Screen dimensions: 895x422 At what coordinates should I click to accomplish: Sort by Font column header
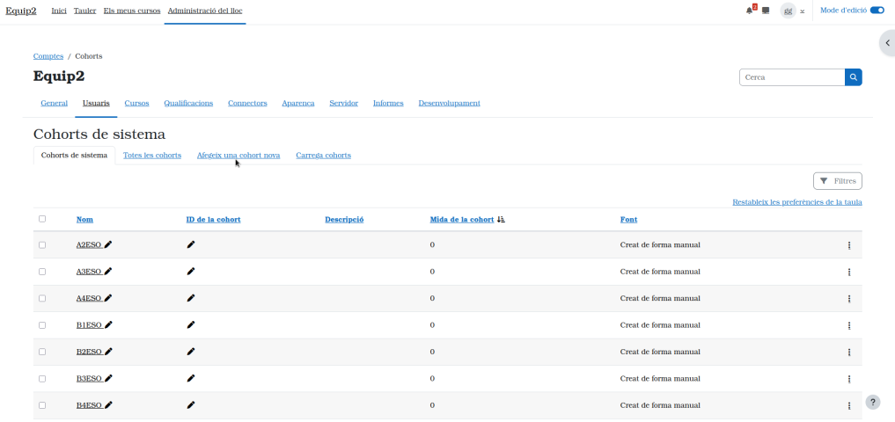628,220
